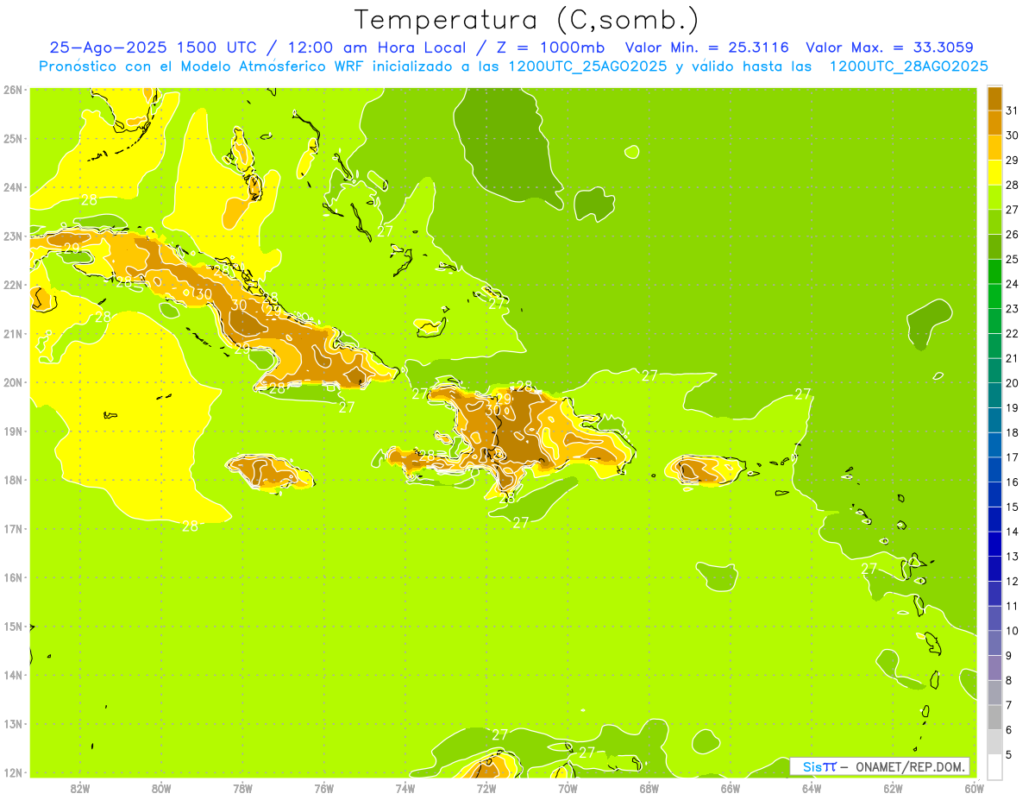Click the "20" label on the color scale
This screenshot has height=800, width=1035.
1012,382
